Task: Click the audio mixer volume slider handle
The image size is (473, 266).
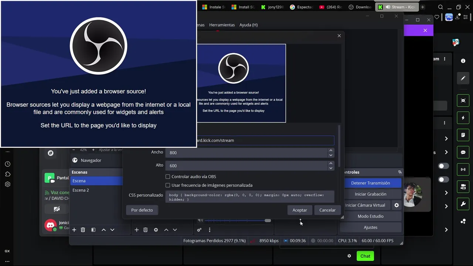Action: coord(268,220)
